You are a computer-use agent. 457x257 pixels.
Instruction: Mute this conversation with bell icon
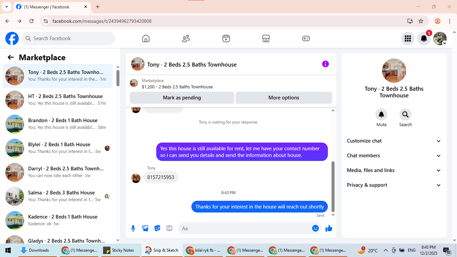pos(381,115)
